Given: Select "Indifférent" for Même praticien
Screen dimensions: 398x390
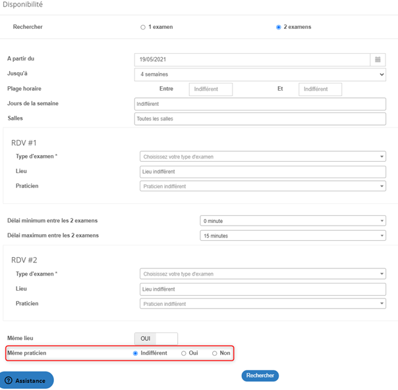Looking at the screenshot, I should [x=136, y=353].
